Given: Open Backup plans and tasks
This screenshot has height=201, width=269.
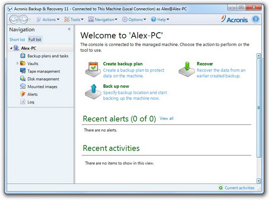Looking at the screenshot, I should pos(48,56).
